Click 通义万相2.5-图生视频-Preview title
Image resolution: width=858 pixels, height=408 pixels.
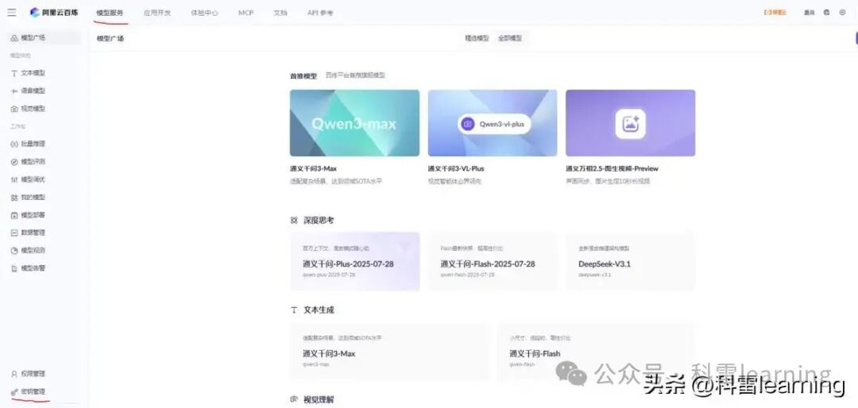click(x=612, y=168)
